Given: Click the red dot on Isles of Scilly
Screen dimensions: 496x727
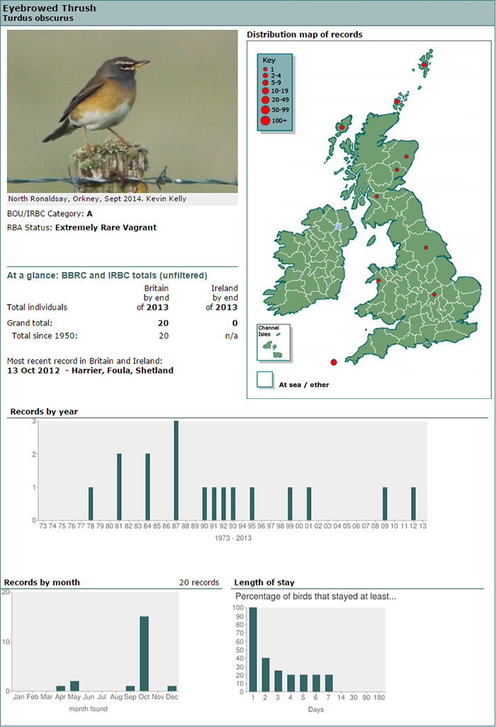Looking at the screenshot, I should tap(334, 362).
